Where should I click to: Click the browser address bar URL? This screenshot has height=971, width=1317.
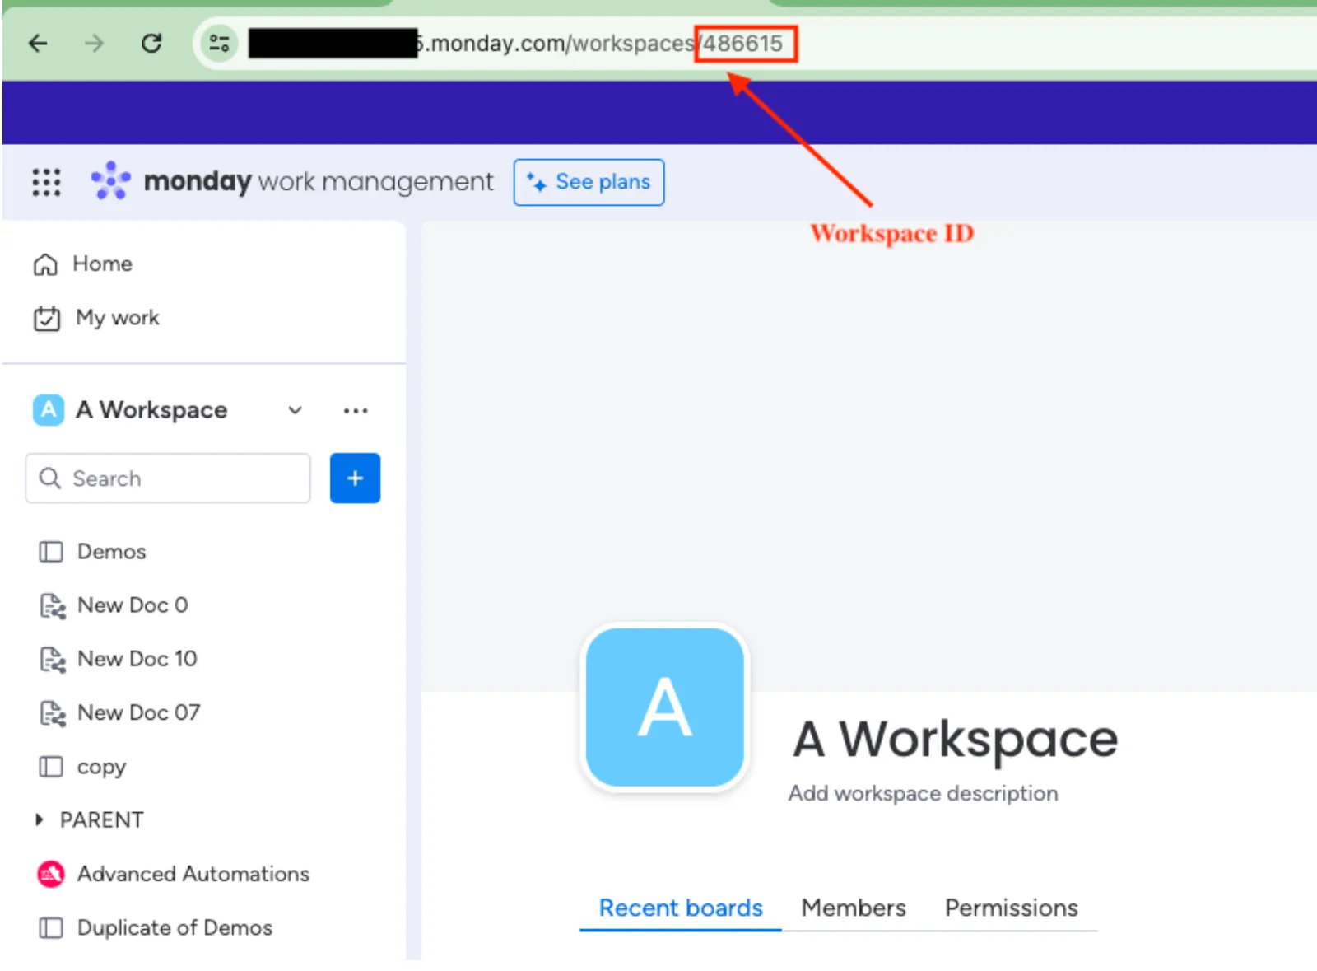[598, 43]
